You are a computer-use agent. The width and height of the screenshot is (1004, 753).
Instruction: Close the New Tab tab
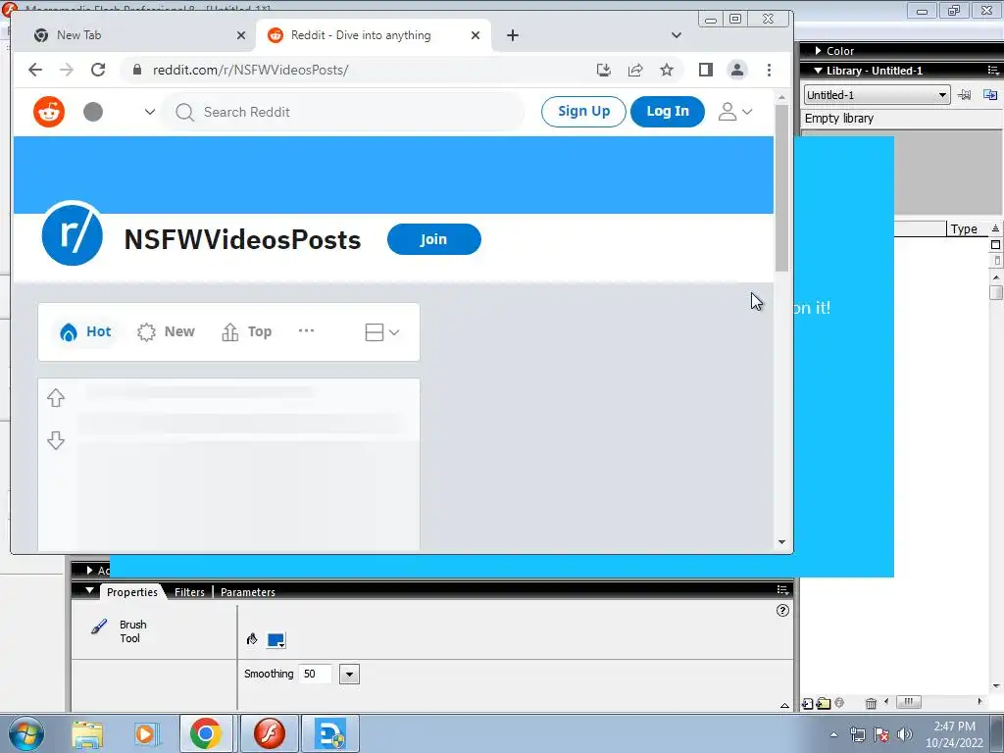click(241, 35)
